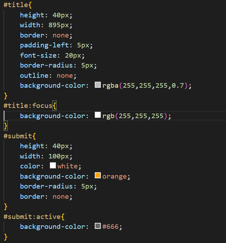Click the #666 gray color swatch
Viewport: 226px width, 243px height.
coord(98,226)
